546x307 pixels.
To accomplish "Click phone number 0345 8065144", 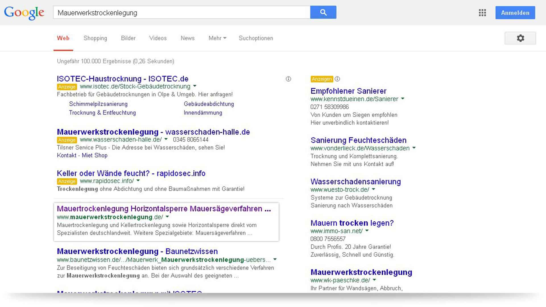I will coord(191,140).
